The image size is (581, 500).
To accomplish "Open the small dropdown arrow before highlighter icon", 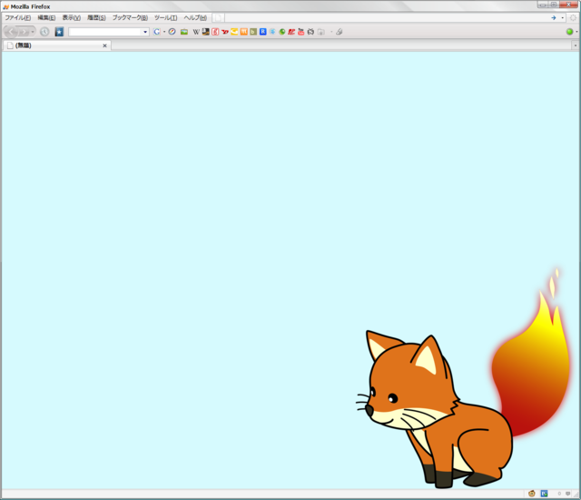I will 331,32.
